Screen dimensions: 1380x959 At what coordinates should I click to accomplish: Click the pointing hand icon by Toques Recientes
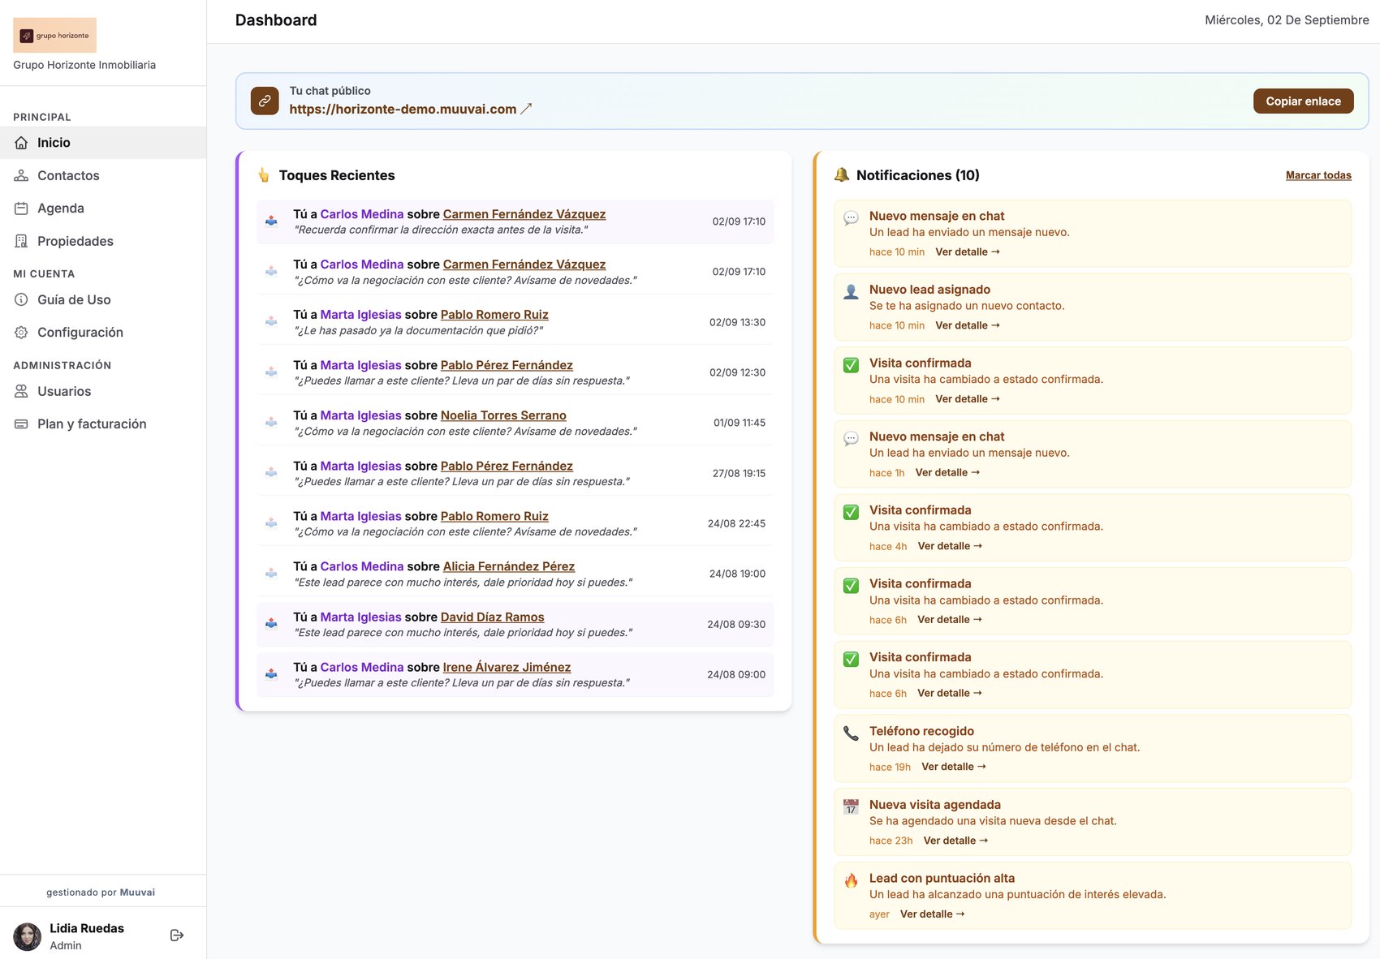coord(264,175)
